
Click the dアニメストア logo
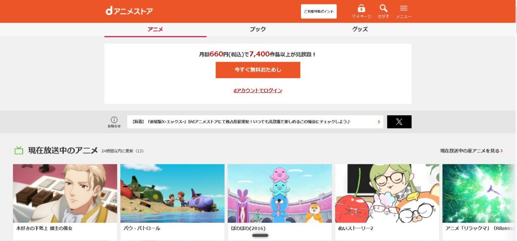click(x=129, y=11)
